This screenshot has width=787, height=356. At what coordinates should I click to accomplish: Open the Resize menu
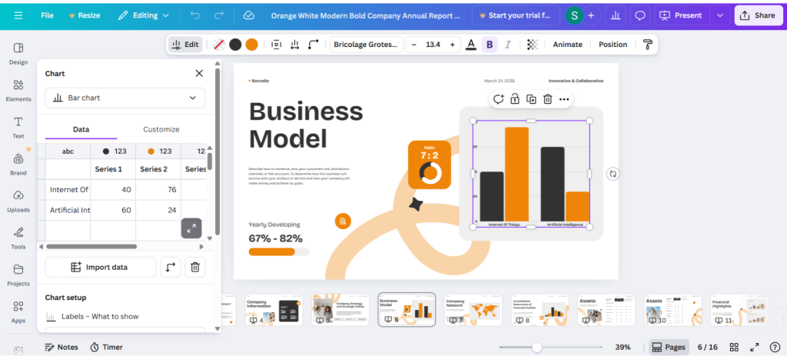(x=84, y=15)
